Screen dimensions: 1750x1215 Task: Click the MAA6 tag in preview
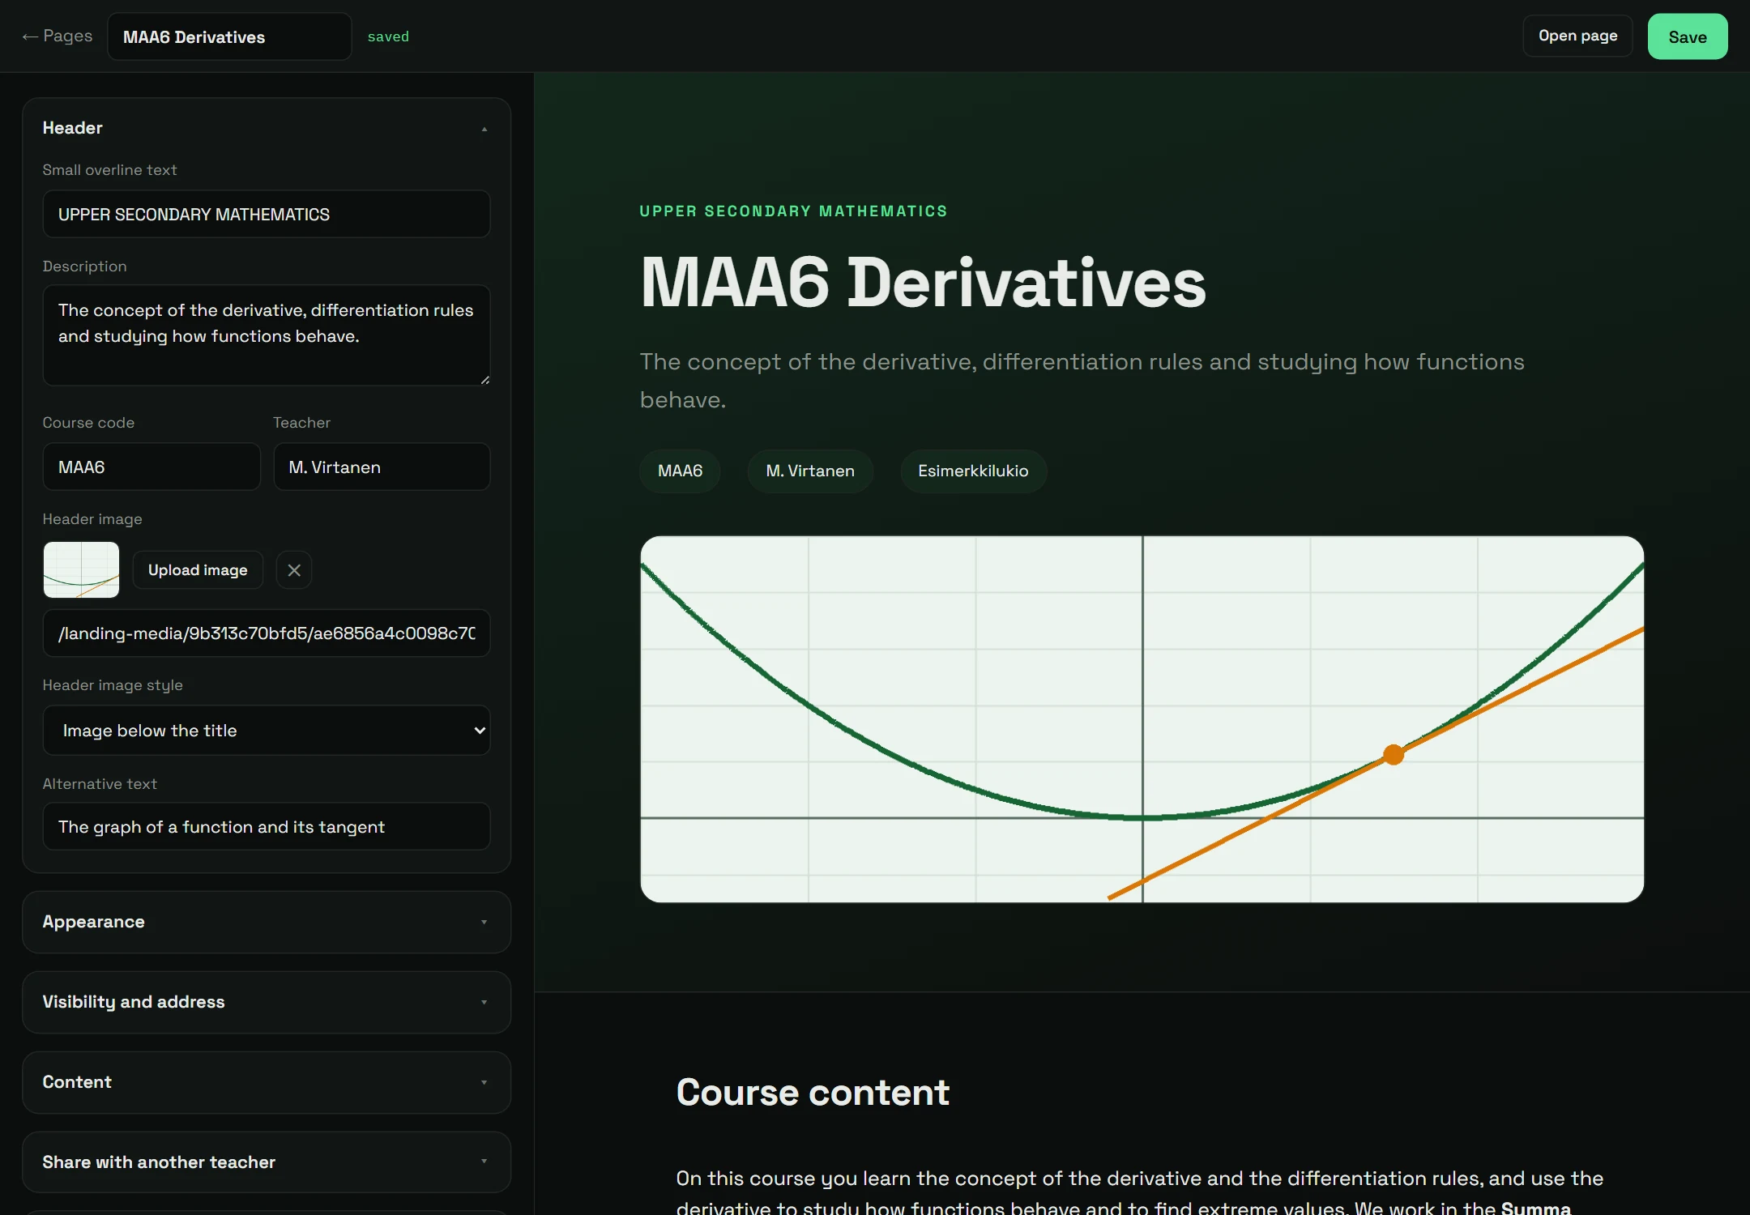680,471
